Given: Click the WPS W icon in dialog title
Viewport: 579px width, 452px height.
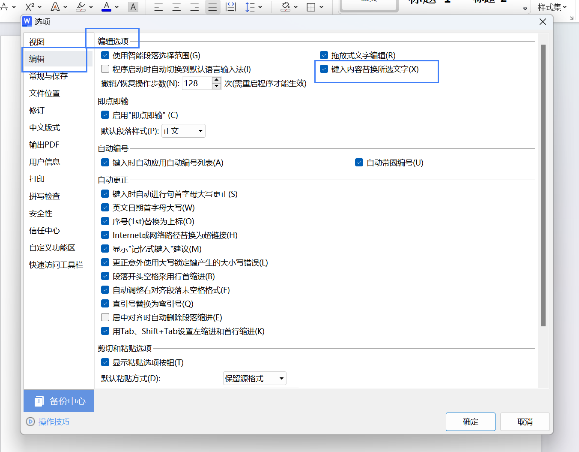Looking at the screenshot, I should 27,21.
